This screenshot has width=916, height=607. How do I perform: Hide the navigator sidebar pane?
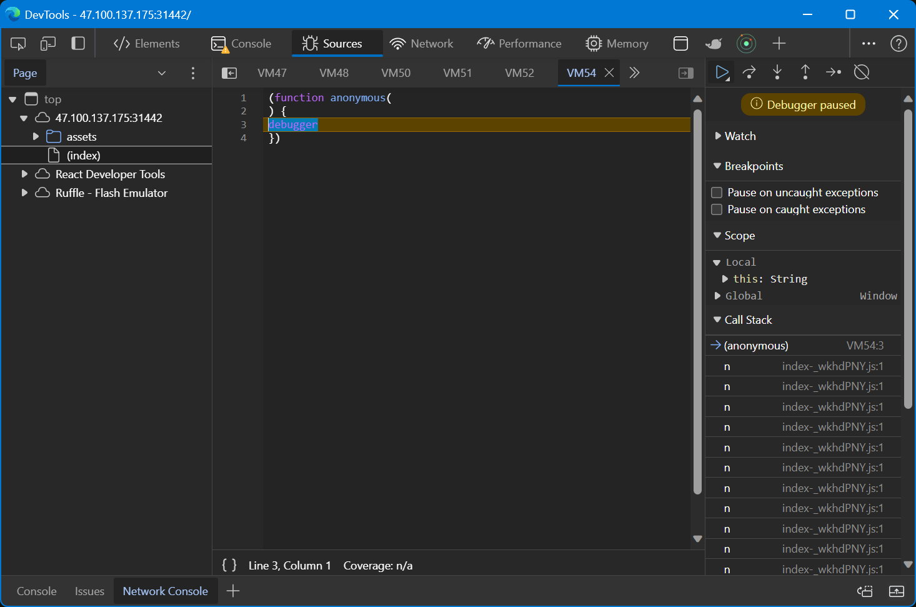pos(229,73)
